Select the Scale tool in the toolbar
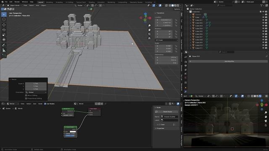 tap(4, 35)
